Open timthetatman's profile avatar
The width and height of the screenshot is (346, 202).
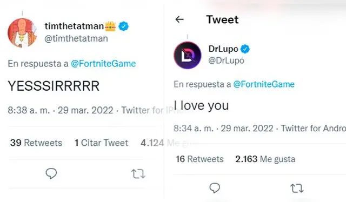(22, 32)
